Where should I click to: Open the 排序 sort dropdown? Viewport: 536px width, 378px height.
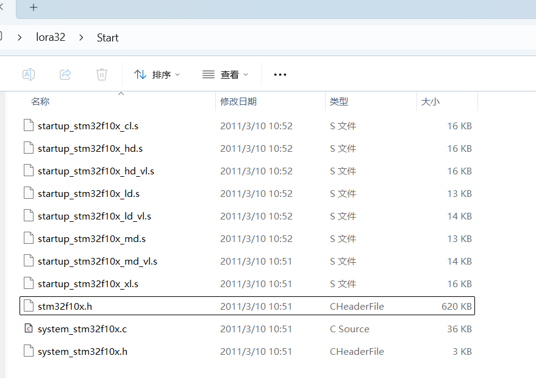157,74
